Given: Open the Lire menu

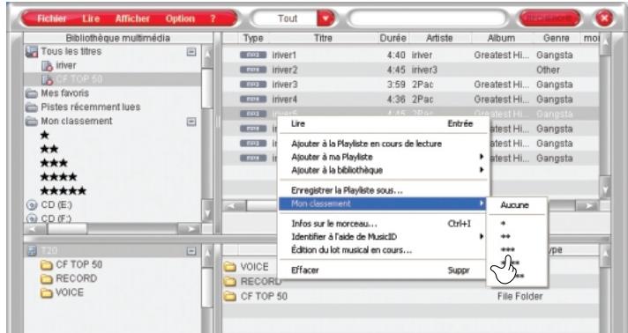Looking at the screenshot, I should pyautogui.click(x=91, y=18).
